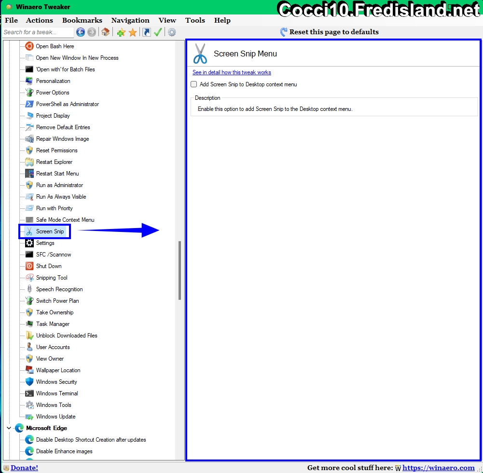Image resolution: width=483 pixels, height=473 pixels.
Task: Collapse the Microsoft Edge tree section
Action: (x=9, y=428)
